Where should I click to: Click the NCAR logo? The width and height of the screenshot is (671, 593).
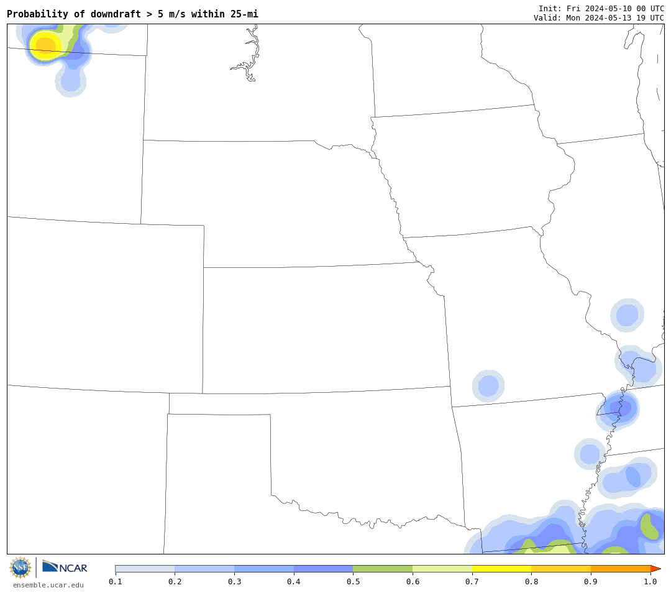pos(65,568)
